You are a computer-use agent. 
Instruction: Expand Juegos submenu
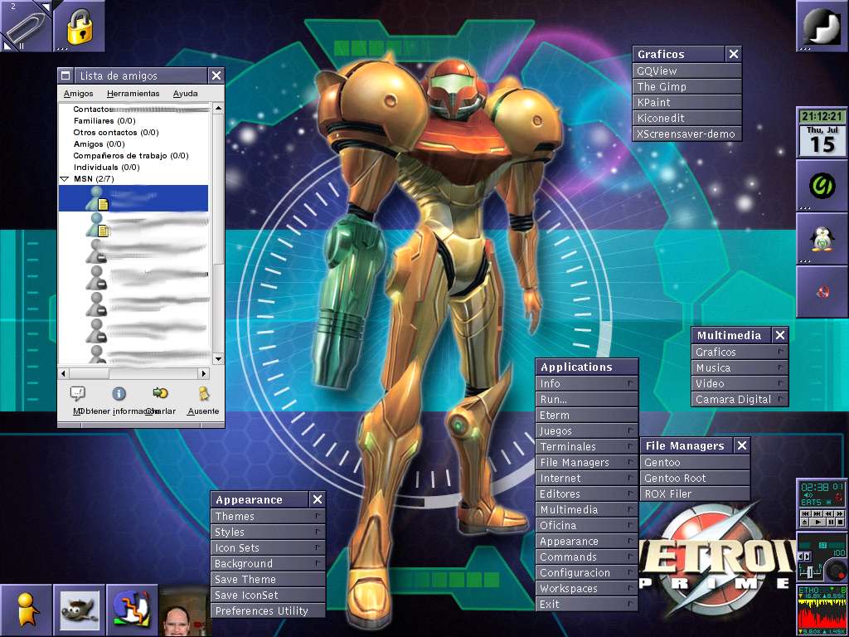587,430
